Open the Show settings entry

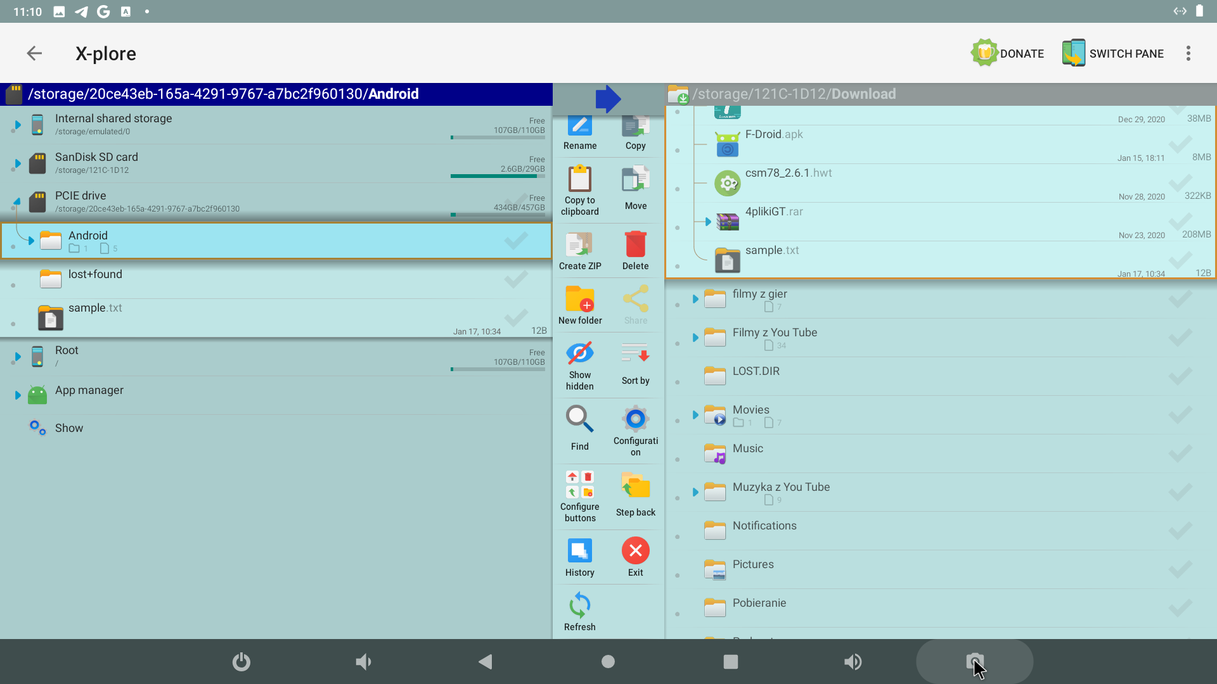coord(276,428)
